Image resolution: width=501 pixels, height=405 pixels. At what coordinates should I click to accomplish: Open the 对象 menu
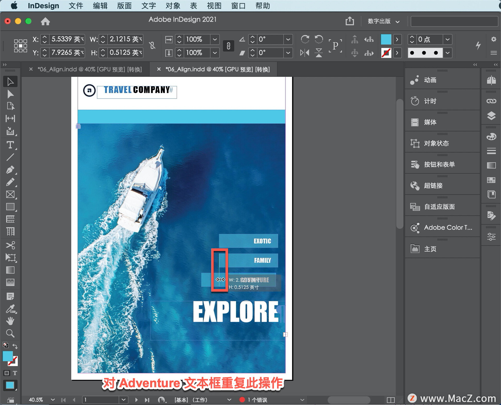173,5
